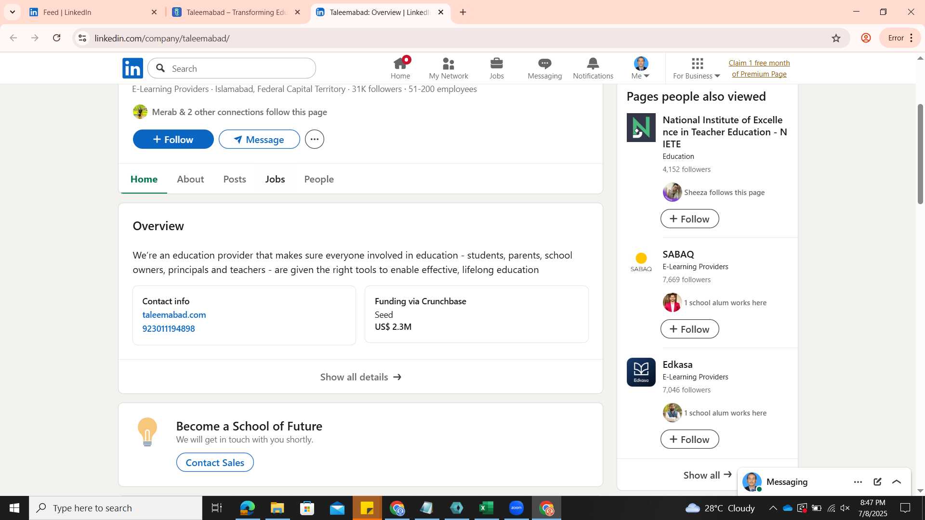Click the Edkasa logo thumbnail
Image resolution: width=925 pixels, height=520 pixels.
[641, 372]
